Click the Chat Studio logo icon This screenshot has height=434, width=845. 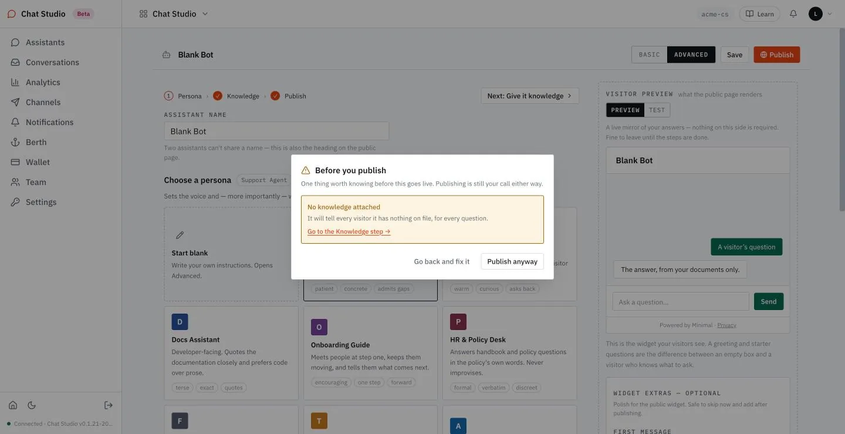tap(11, 14)
